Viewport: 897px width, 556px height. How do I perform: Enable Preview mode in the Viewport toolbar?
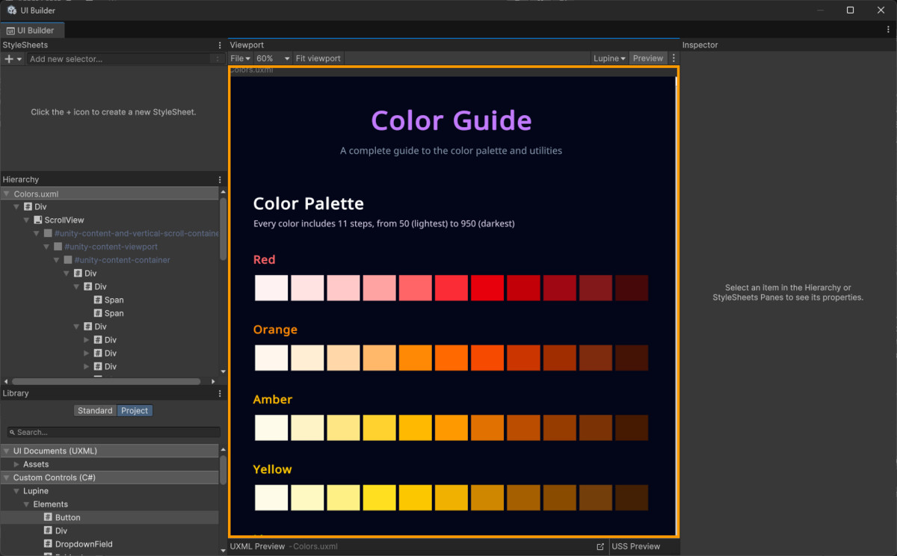click(x=647, y=58)
